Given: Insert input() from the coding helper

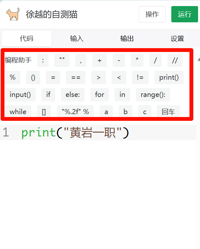Looking at the screenshot, I should point(20,95).
